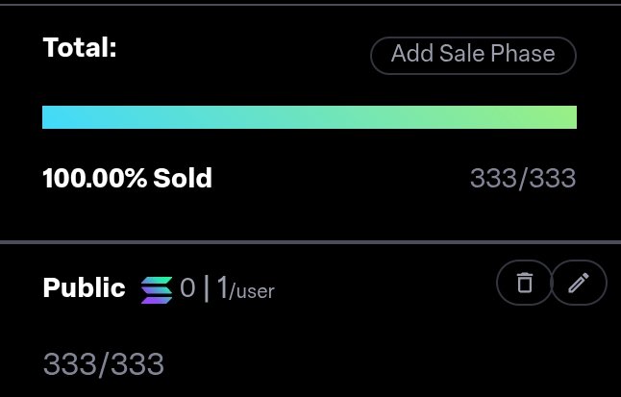Viewport: 621px width, 397px height.
Task: Click the 333/333 count under Public
Action: click(x=103, y=365)
